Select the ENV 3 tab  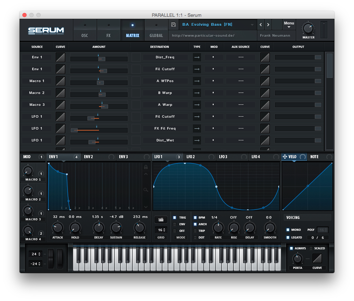coord(134,157)
